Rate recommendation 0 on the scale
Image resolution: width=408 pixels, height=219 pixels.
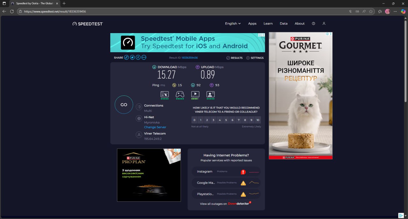coord(194,120)
